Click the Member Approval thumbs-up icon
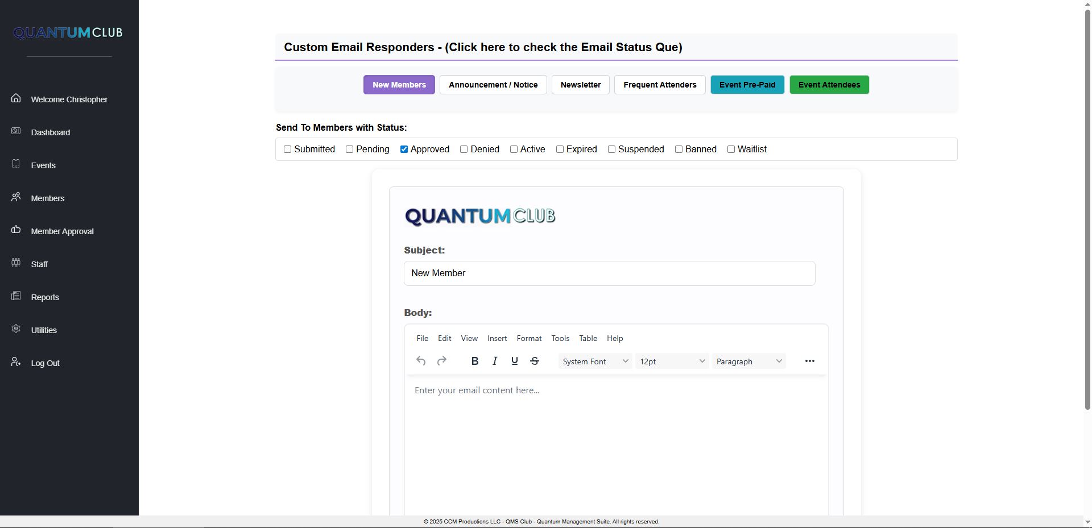Screen dimensions: 1092x528 point(16,229)
